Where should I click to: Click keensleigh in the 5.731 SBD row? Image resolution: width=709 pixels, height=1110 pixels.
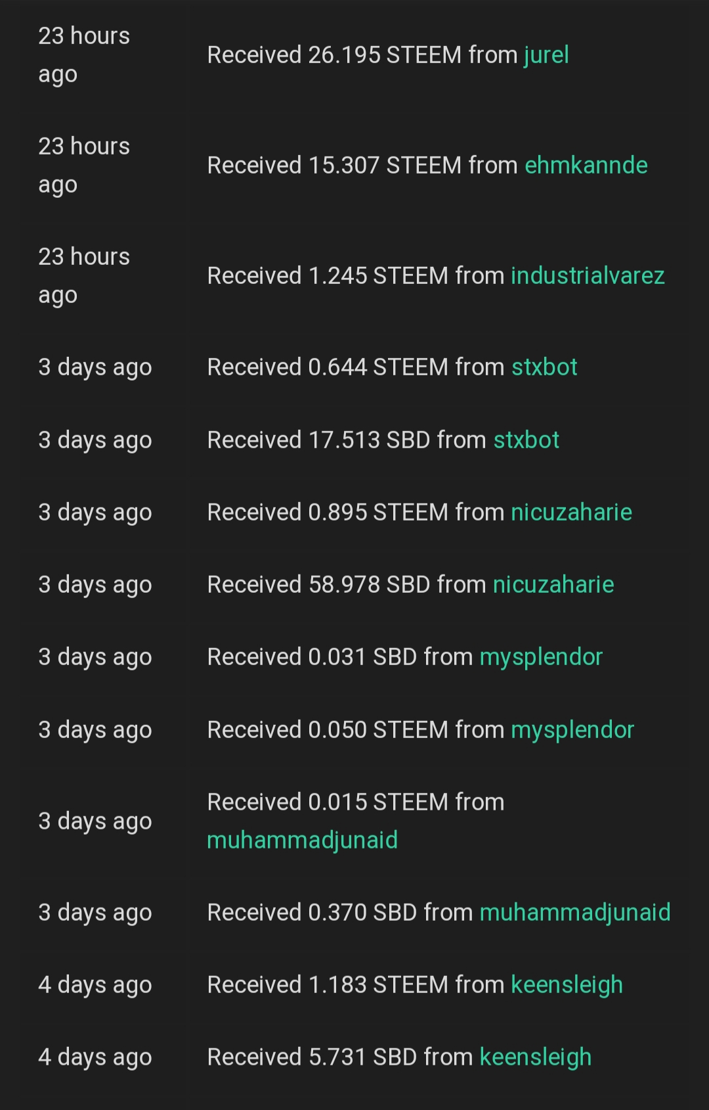(x=536, y=1057)
